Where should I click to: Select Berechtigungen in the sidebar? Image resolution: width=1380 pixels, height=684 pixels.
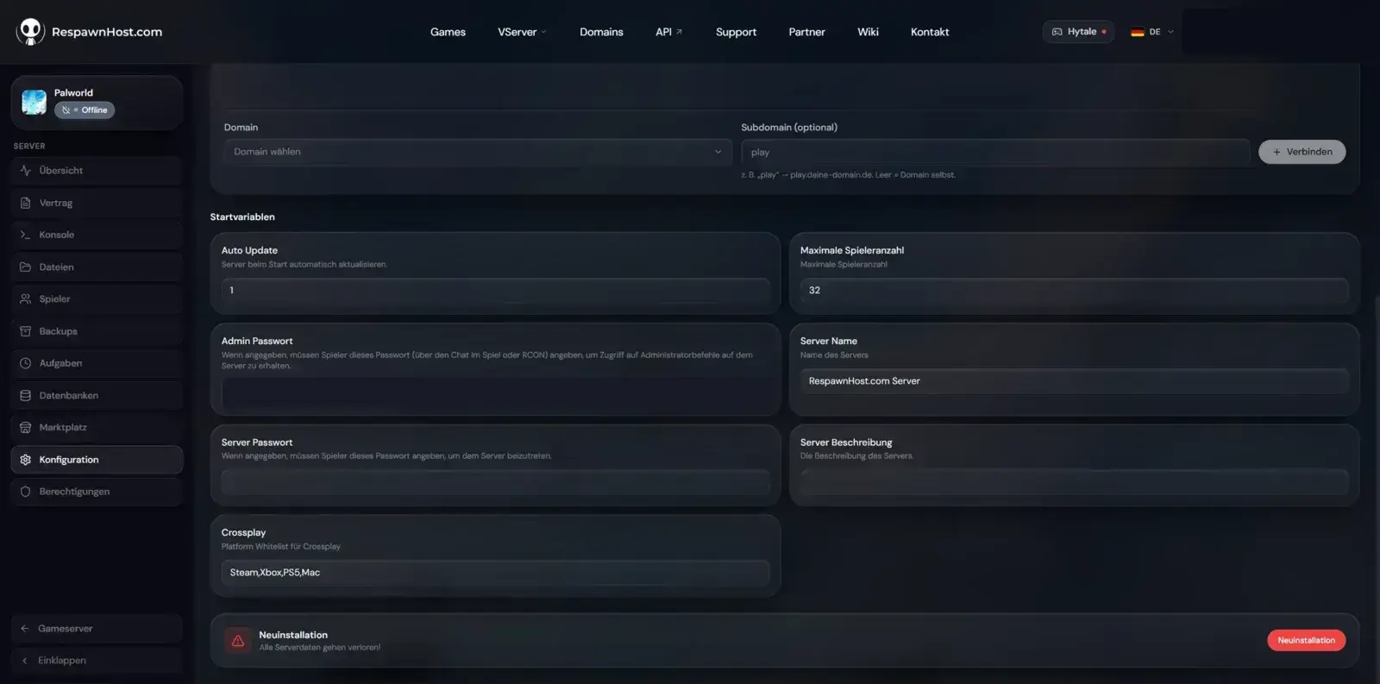(x=97, y=492)
